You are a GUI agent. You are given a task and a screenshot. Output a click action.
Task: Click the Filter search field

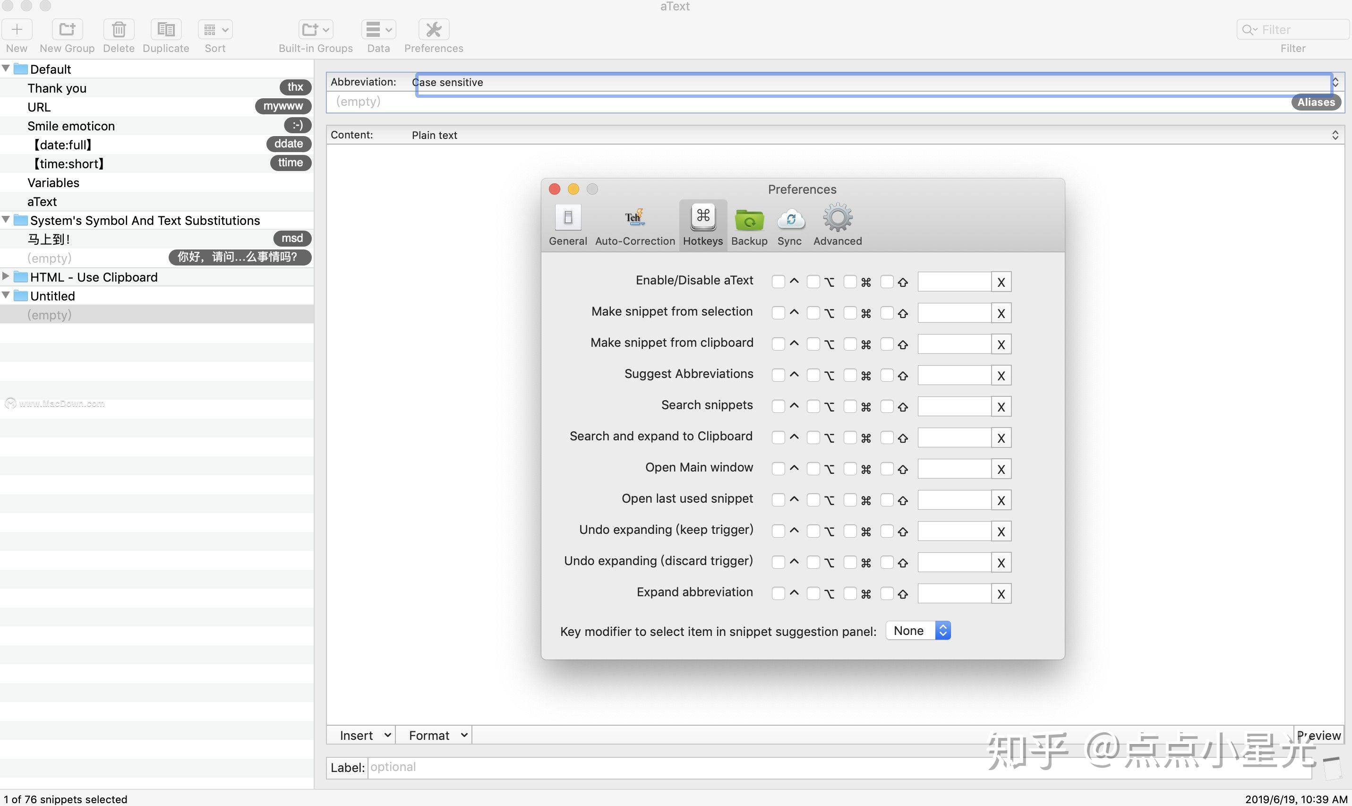point(1293,29)
